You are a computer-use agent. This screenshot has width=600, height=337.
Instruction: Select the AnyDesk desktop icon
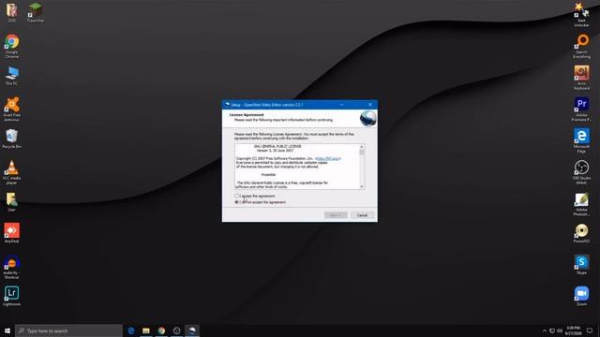tap(12, 233)
